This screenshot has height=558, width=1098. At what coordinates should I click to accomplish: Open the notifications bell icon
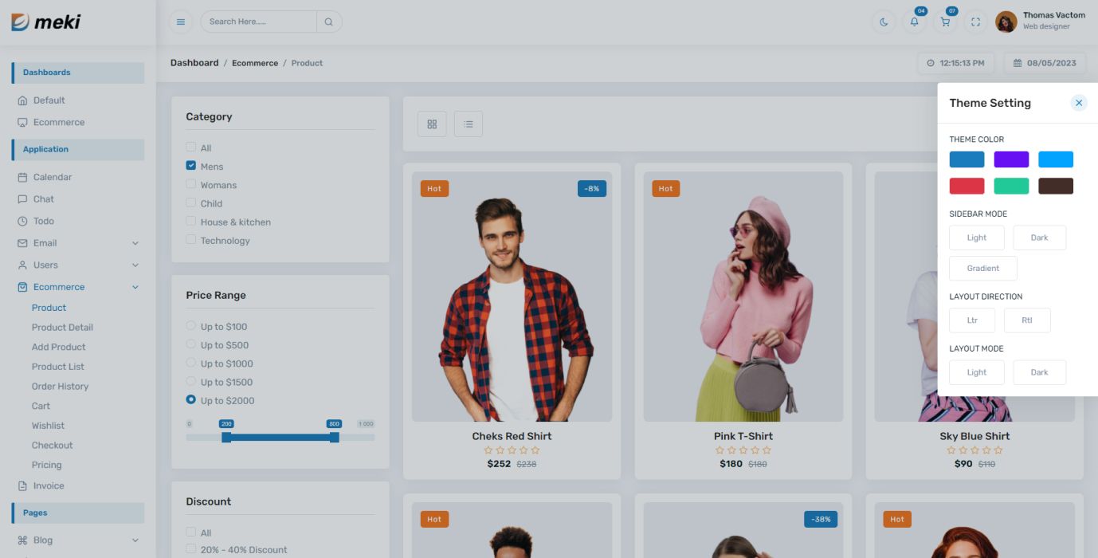coord(914,22)
